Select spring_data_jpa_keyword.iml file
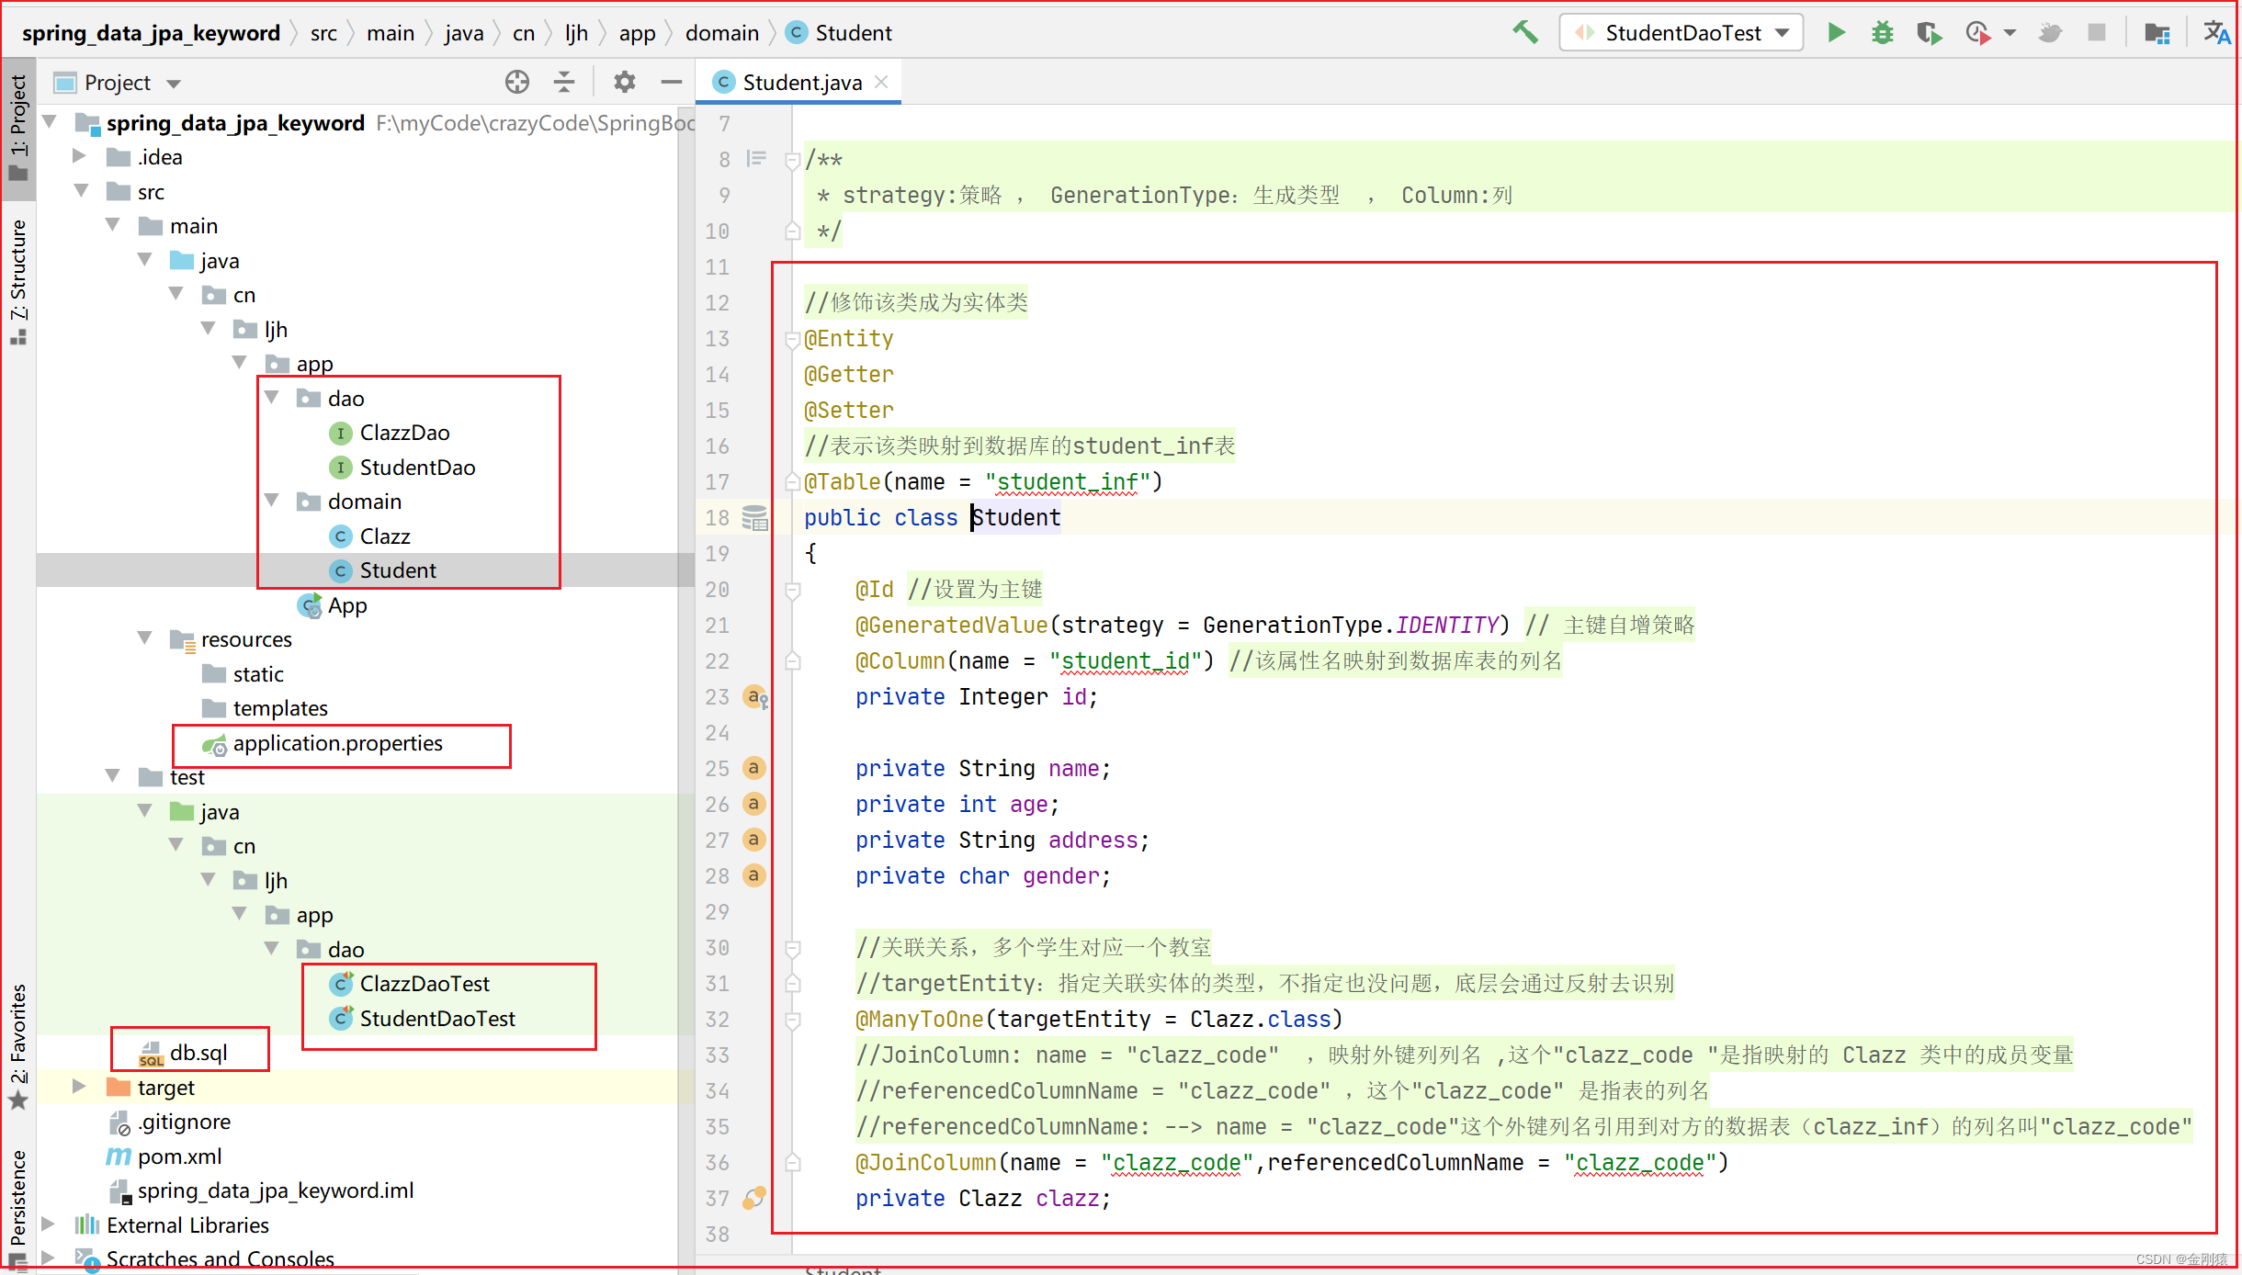 point(276,1190)
